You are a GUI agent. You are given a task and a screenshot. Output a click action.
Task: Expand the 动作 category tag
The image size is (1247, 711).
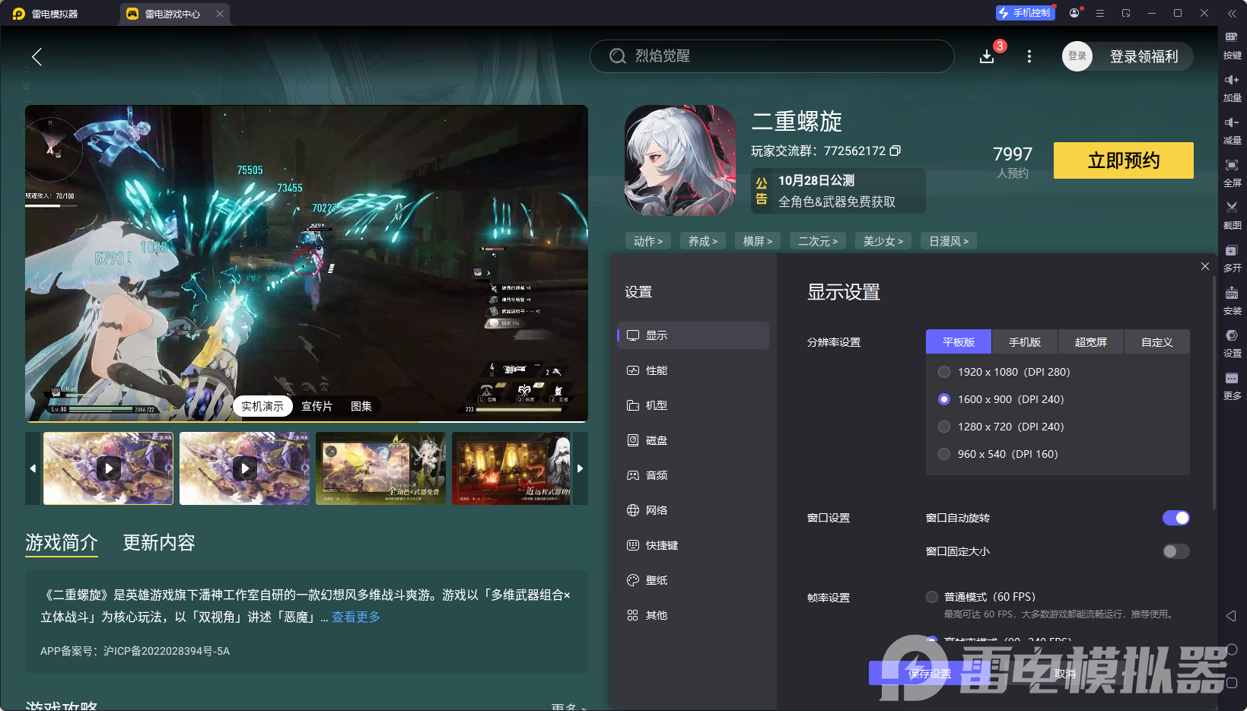point(647,240)
